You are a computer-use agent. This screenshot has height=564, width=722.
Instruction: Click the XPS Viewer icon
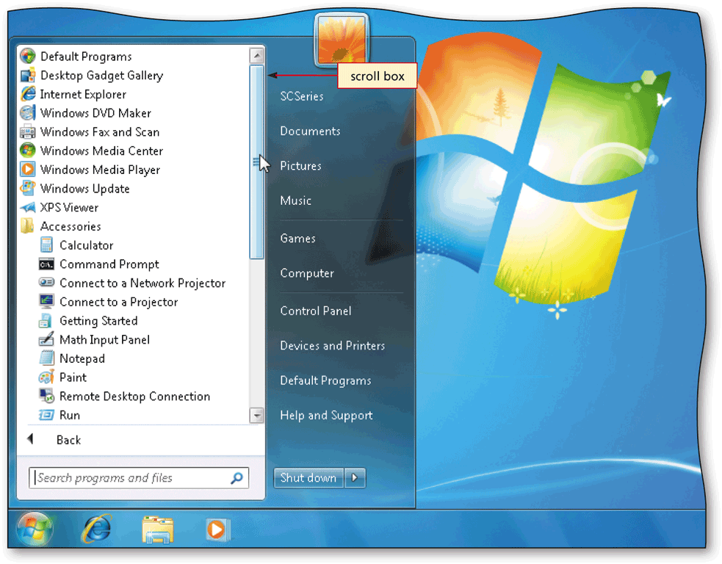[28, 207]
